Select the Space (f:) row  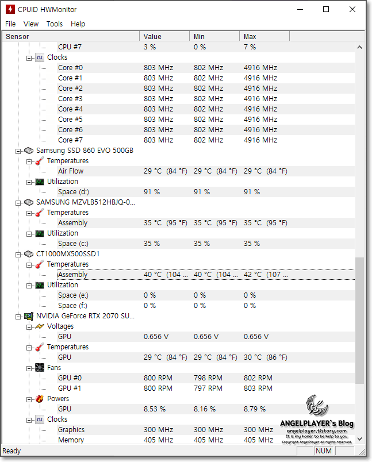(206, 306)
